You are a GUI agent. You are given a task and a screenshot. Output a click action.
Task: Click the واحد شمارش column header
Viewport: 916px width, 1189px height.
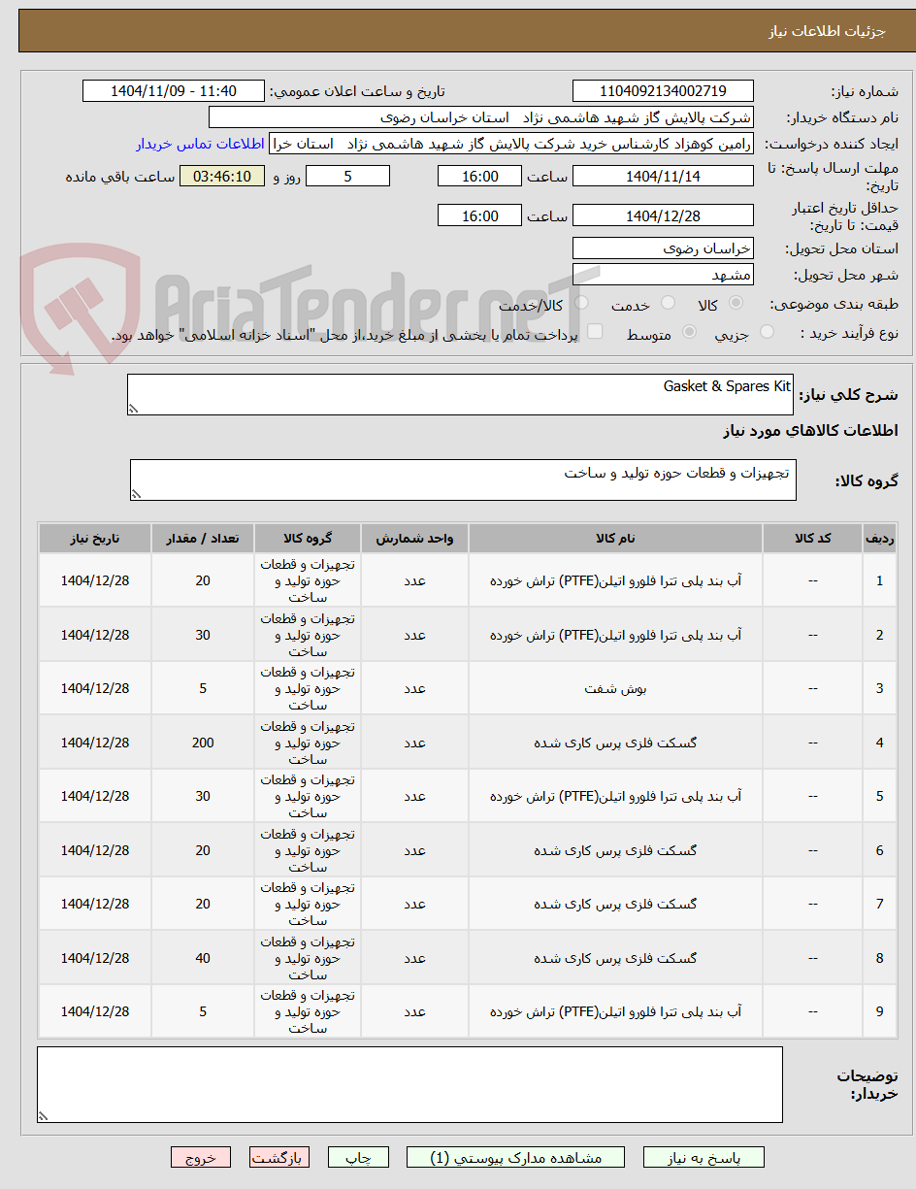pyautogui.click(x=414, y=539)
